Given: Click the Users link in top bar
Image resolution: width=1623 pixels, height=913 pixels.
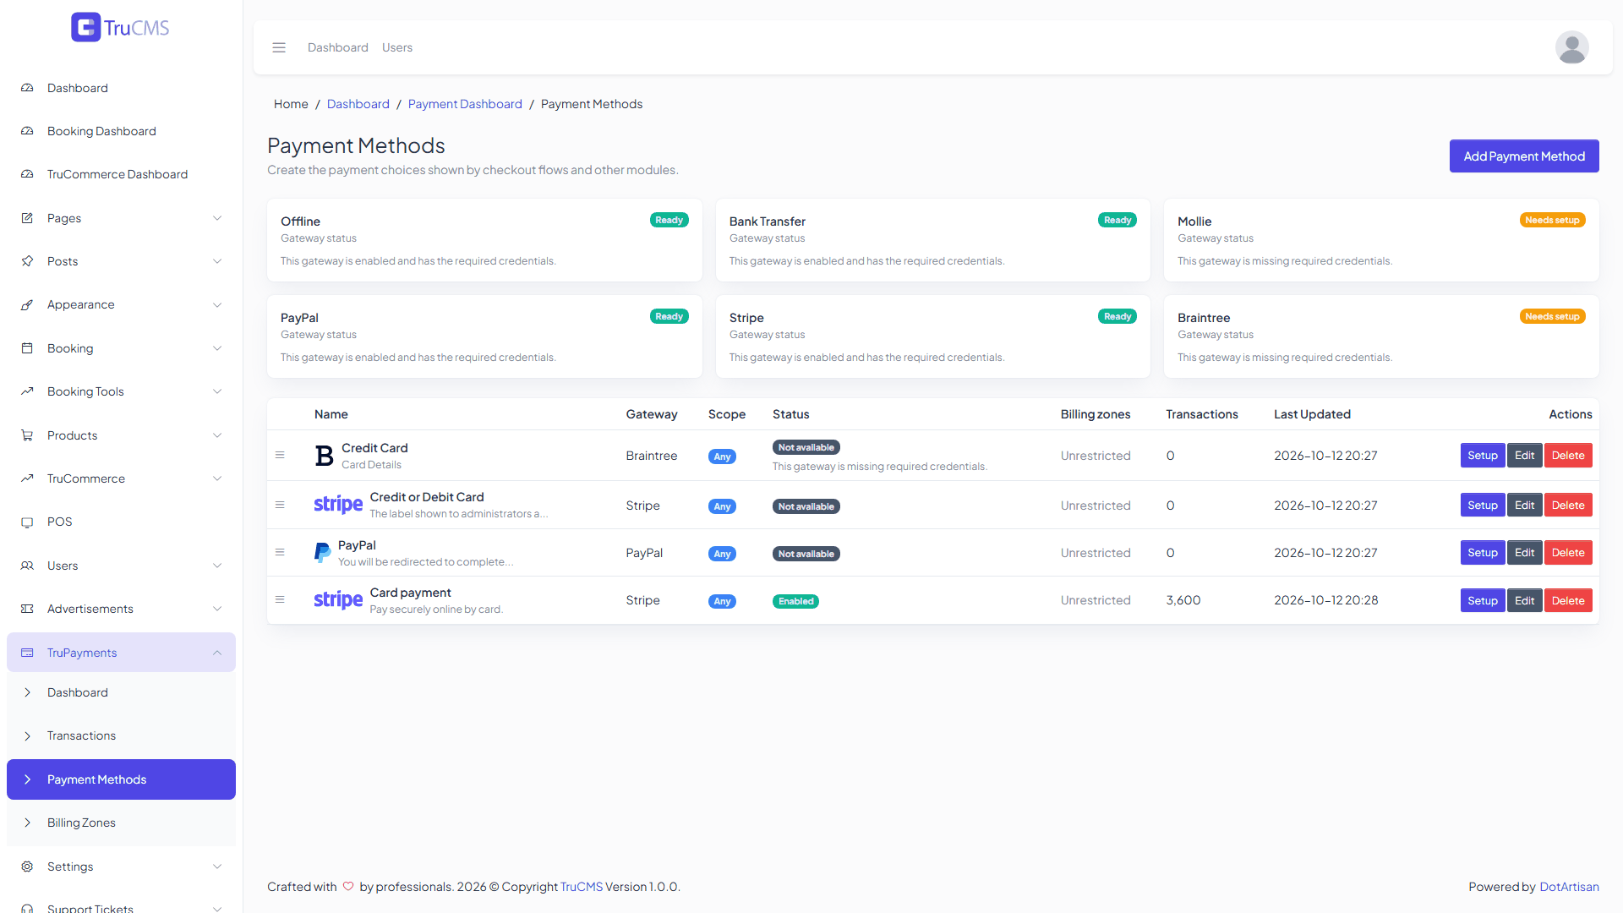Looking at the screenshot, I should coord(397,47).
